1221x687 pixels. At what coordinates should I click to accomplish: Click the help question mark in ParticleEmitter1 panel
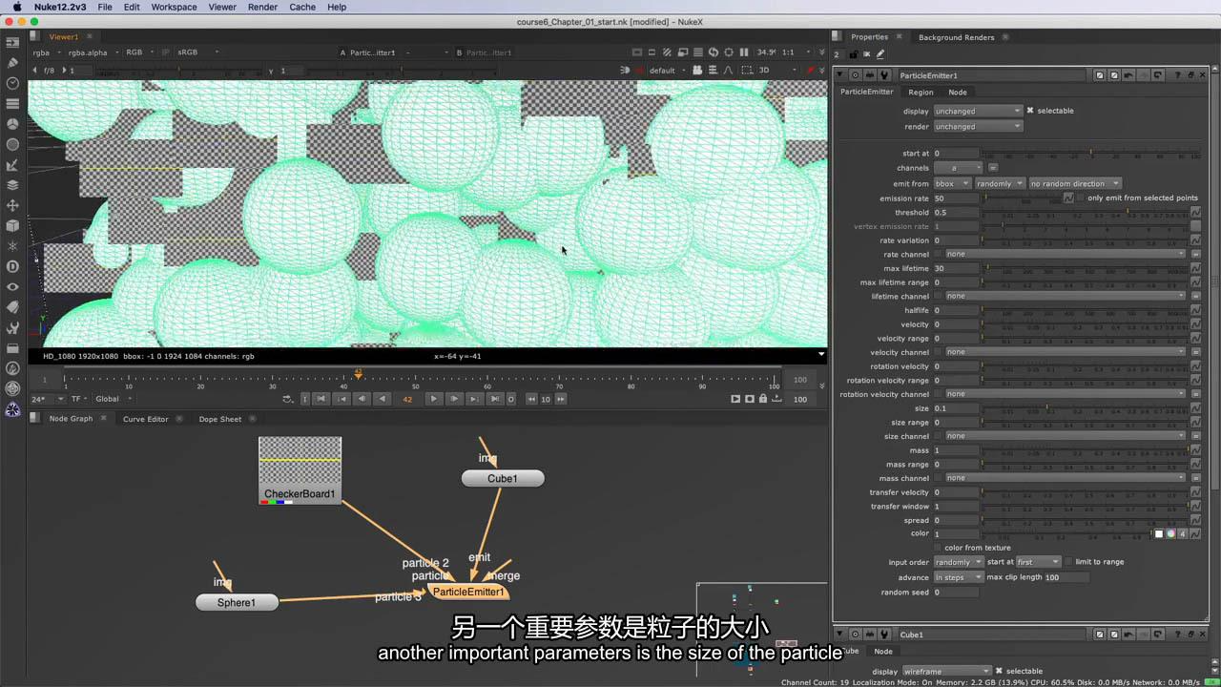pos(1178,75)
